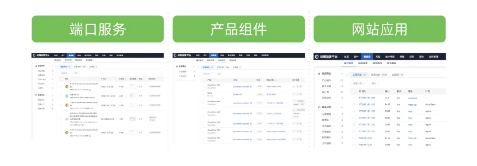The height and width of the screenshot is (166, 477).
Task: Filter by 端口号 in 网站应用 sidebar
Action: [333, 92]
